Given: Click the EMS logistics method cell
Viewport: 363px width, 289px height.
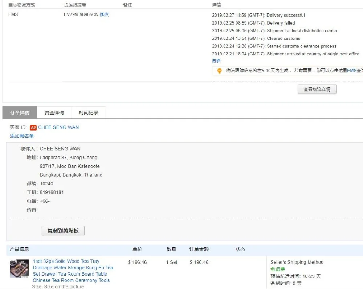Looking at the screenshot, I should pos(13,14).
